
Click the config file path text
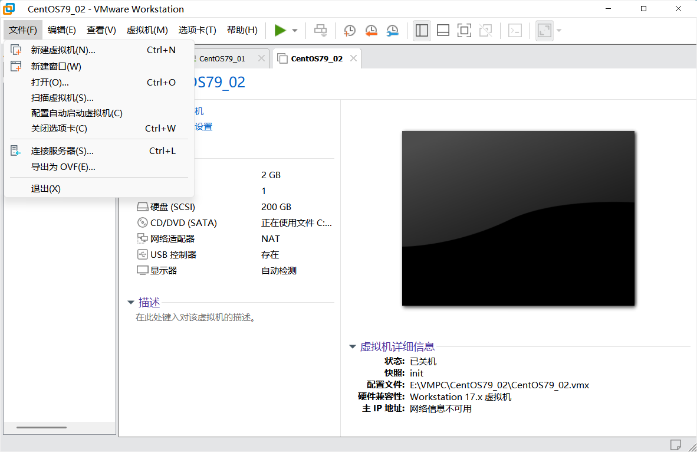click(x=499, y=385)
